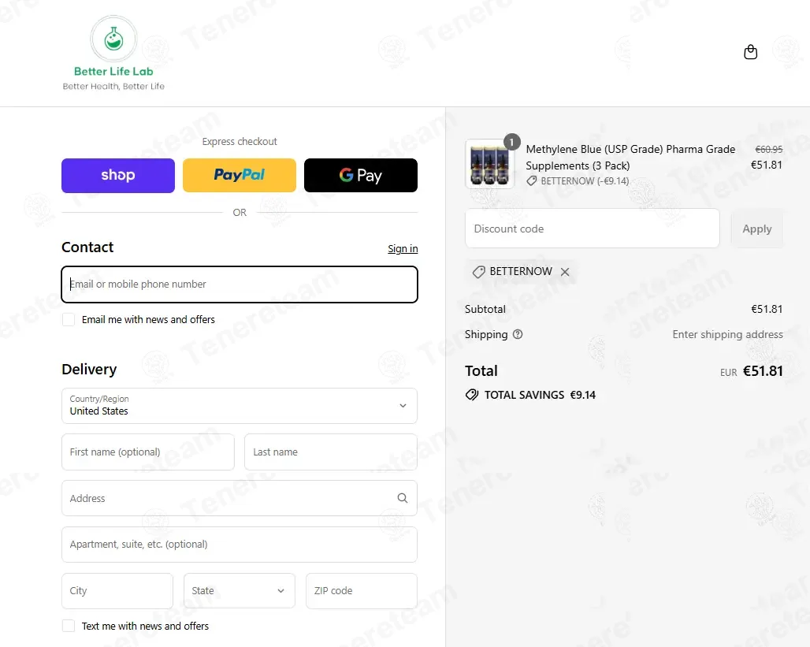Remove the BETTERNOW discount code
810x647 pixels.
pos(565,271)
